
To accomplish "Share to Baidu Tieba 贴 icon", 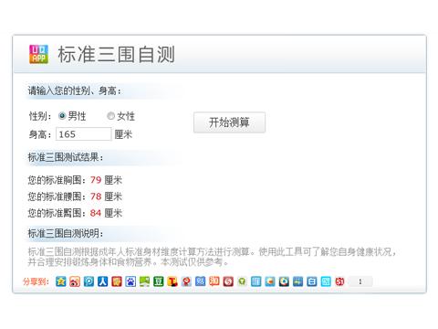I will (200, 281).
